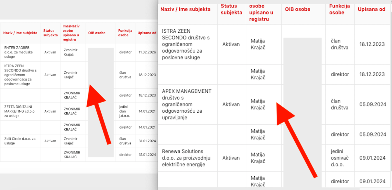Click 'direktor' in the ENTER ZAGREB row

coord(125,52)
